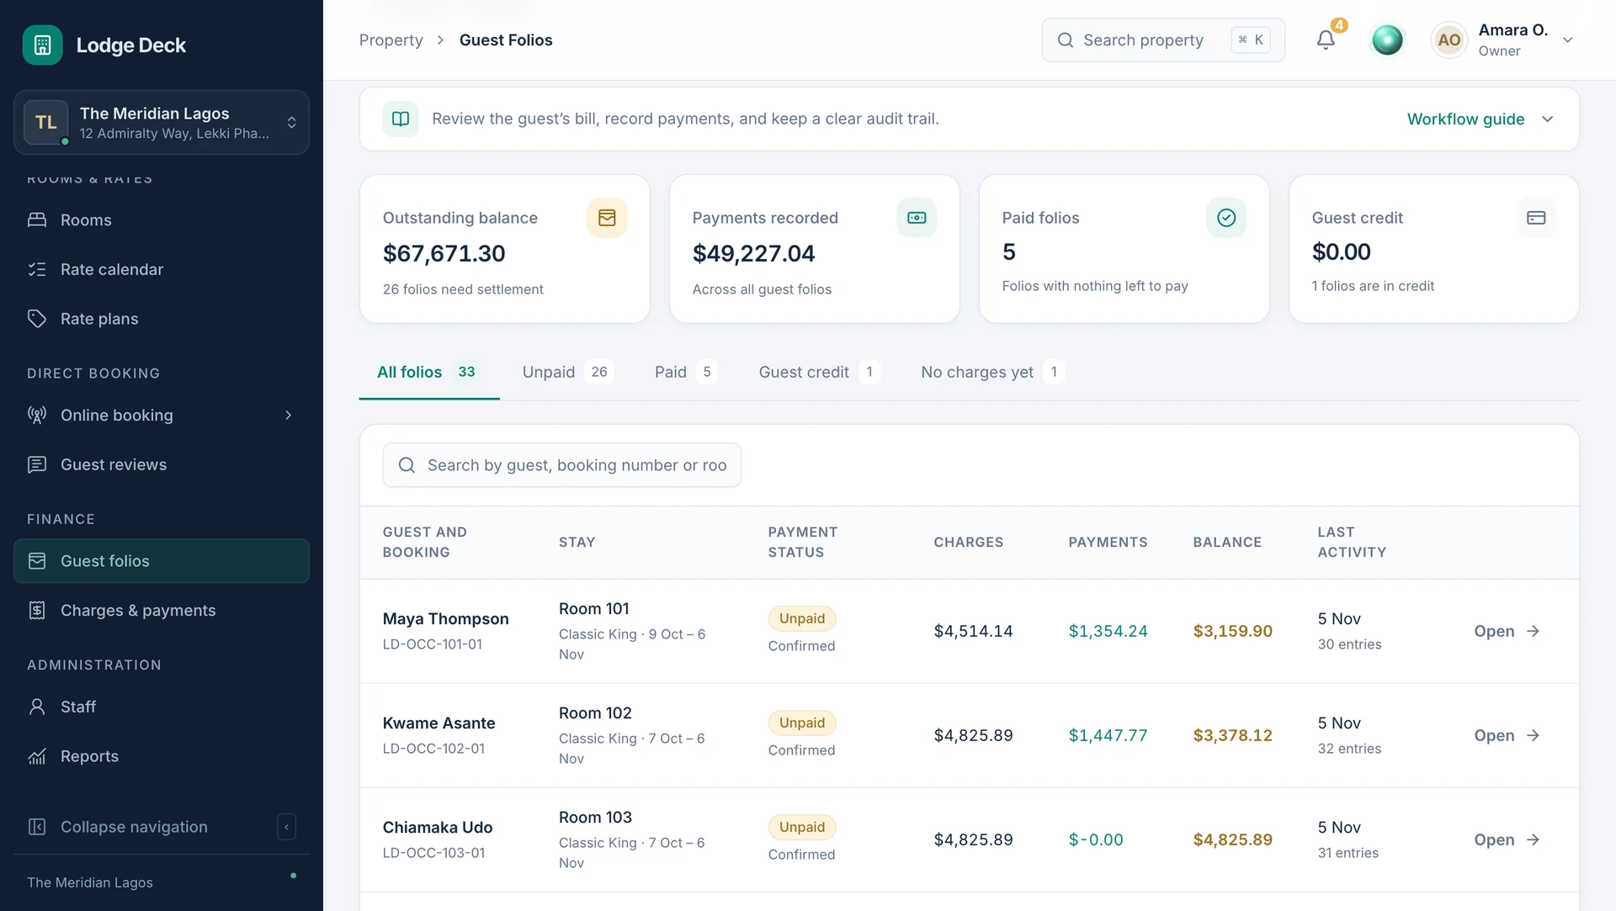This screenshot has height=911, width=1616.
Task: Open Chiamaka Udo's folio
Action: [1507, 839]
